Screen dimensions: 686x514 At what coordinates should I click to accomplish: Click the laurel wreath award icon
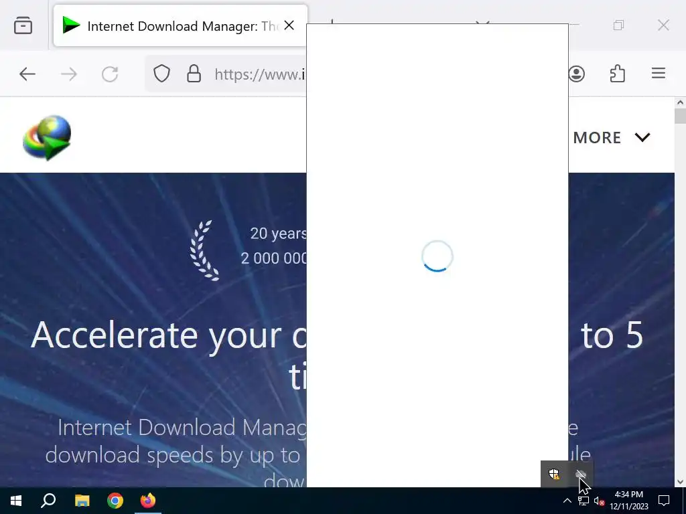point(204,250)
